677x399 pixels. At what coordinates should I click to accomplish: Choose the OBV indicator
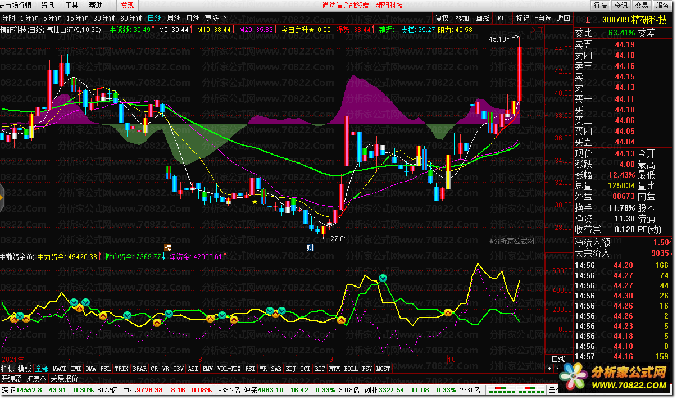pyautogui.click(x=178, y=369)
